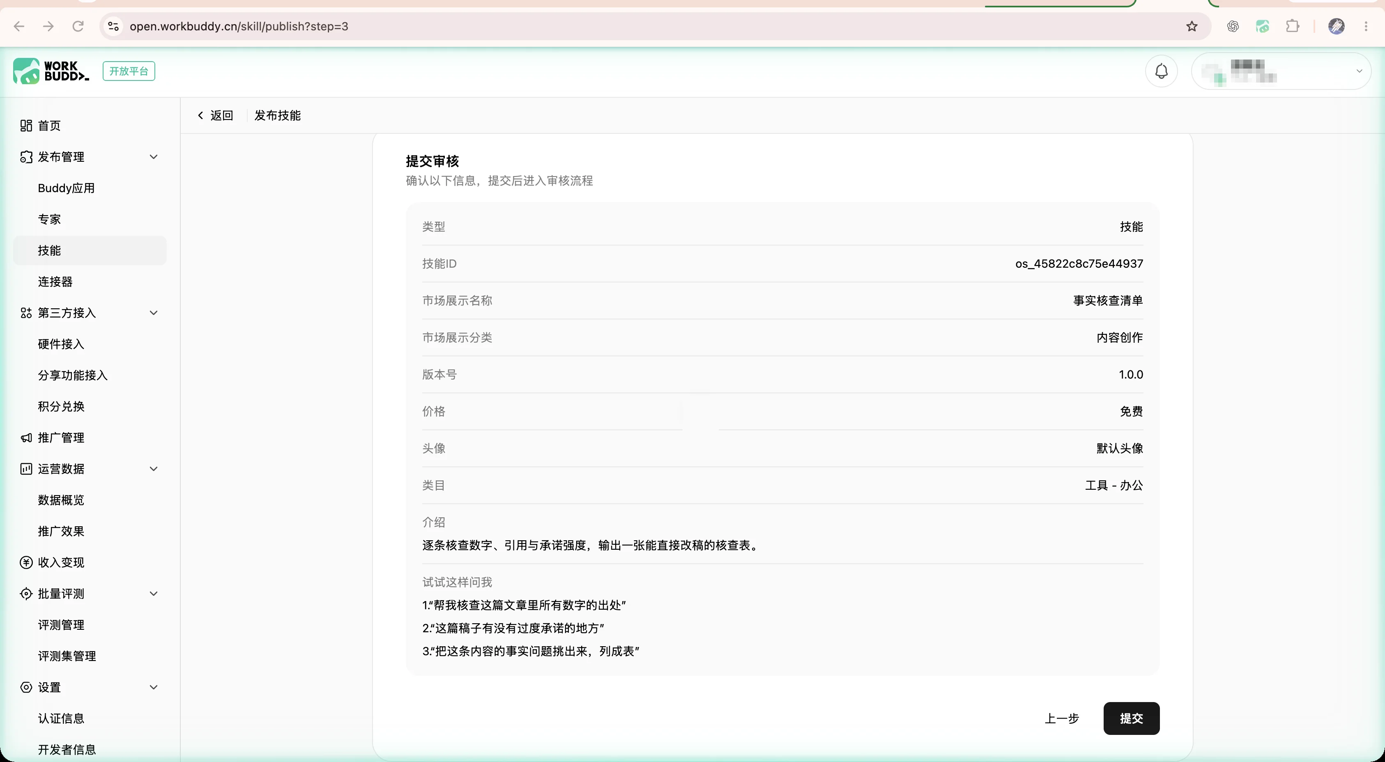Click the 开放平台 badge
1385x762 pixels.
tap(129, 71)
